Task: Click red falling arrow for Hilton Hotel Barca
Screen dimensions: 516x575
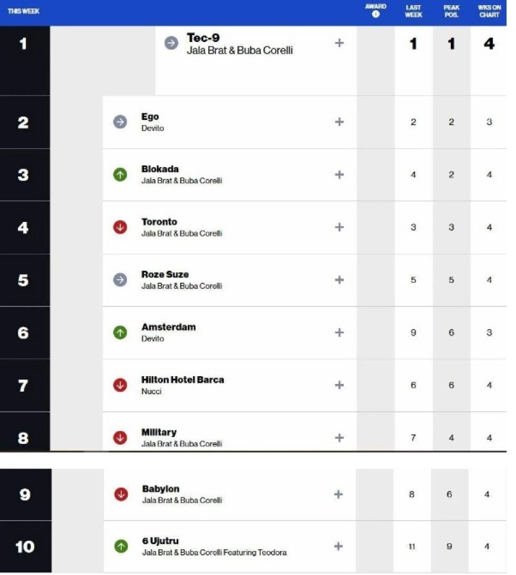Action: coord(120,385)
